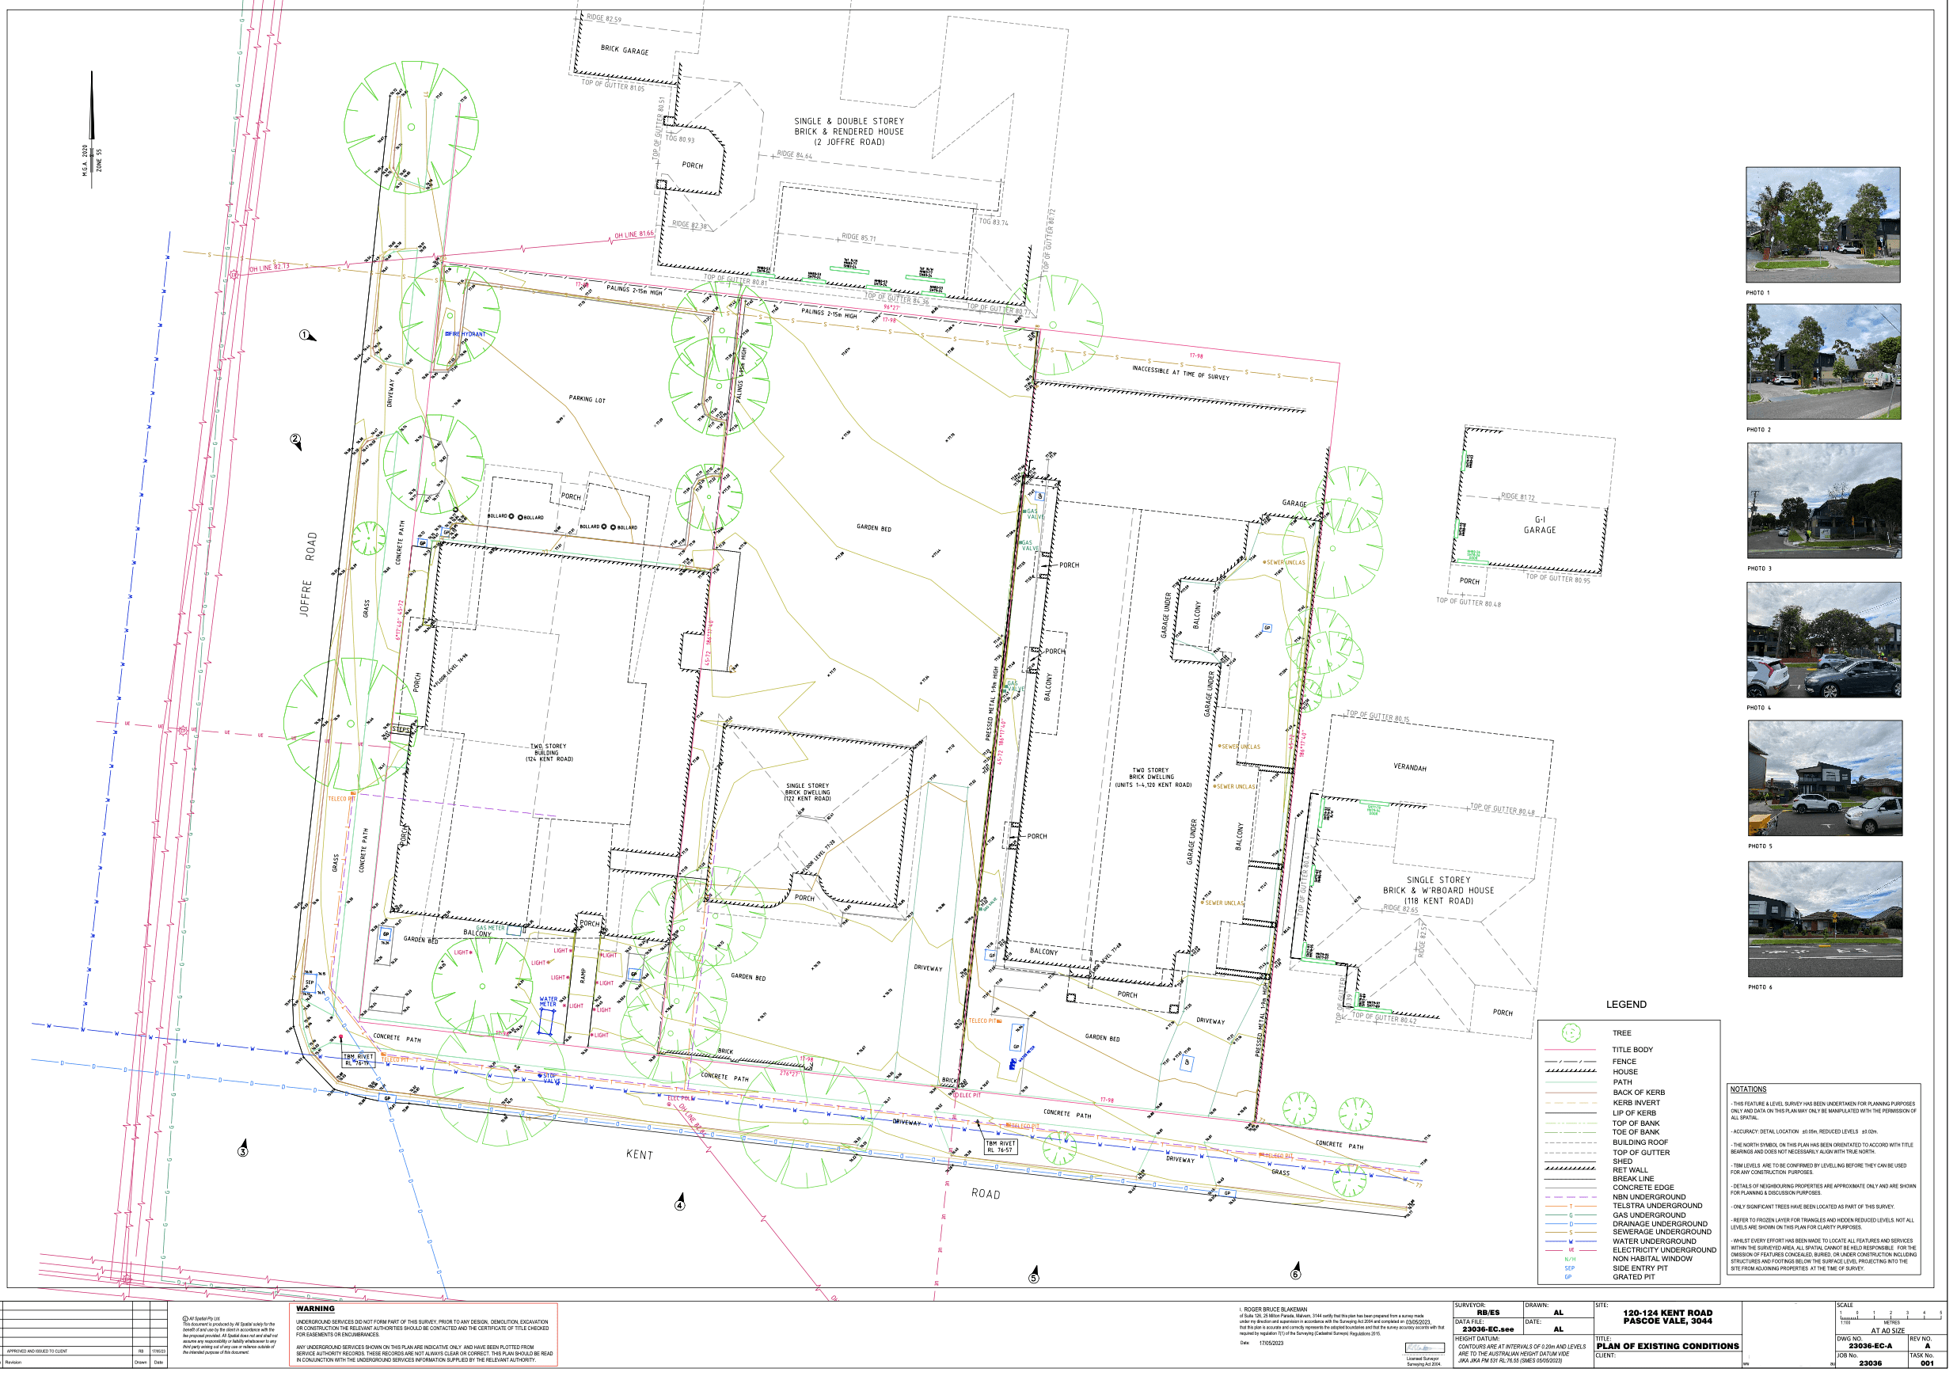Click 'TELSTRA UNDERGROUND' legend entry
The image size is (1957, 1376).
point(1657,1206)
